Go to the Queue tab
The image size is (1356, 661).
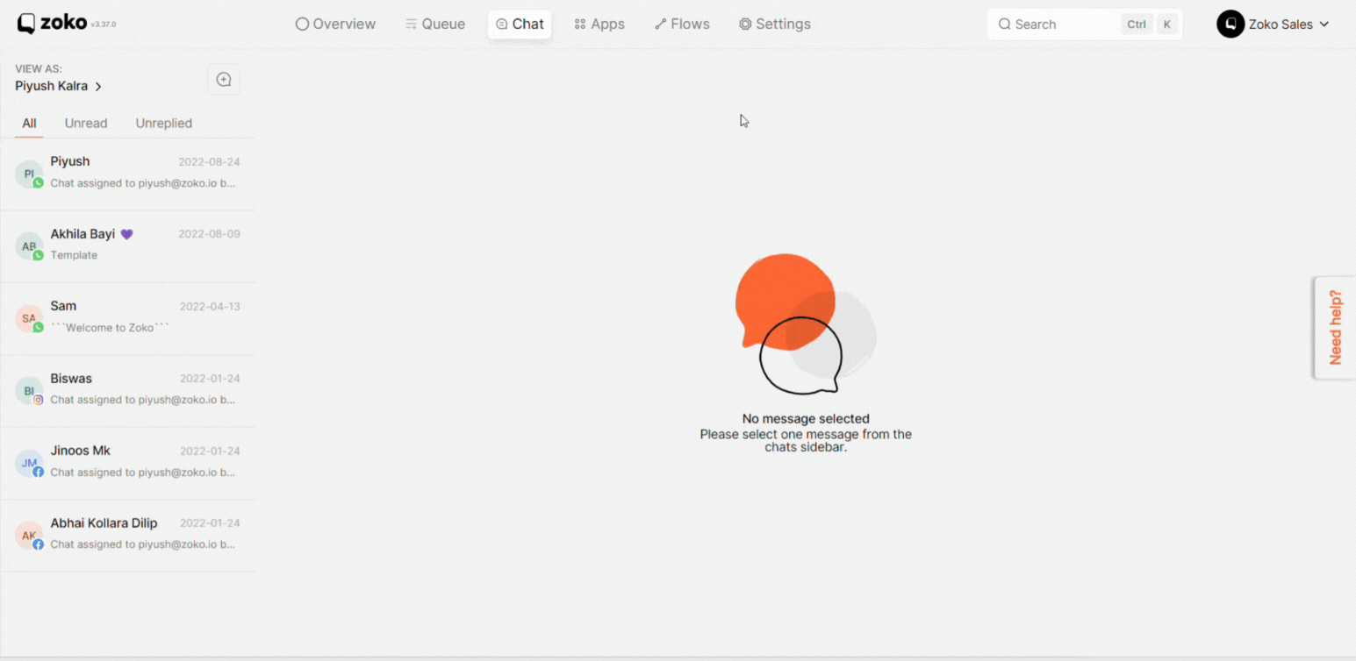click(x=435, y=24)
